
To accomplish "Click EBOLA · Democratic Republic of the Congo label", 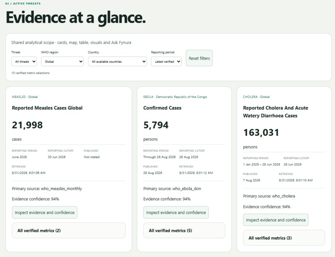I will coord(175,97).
